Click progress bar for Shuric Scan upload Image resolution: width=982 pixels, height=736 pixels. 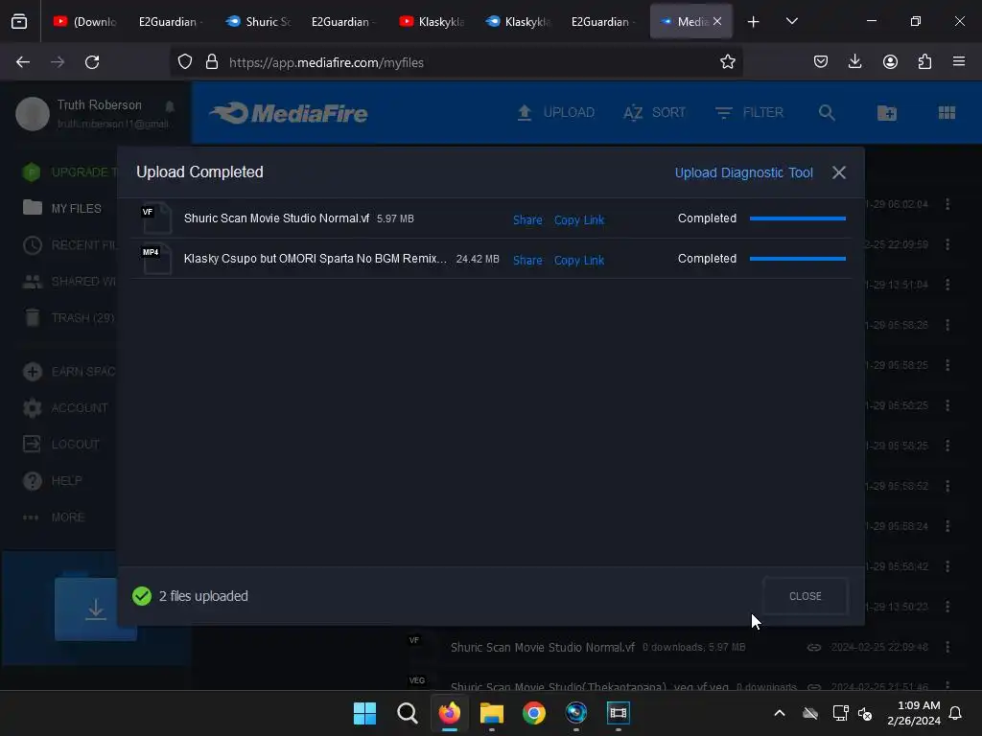pyautogui.click(x=797, y=218)
